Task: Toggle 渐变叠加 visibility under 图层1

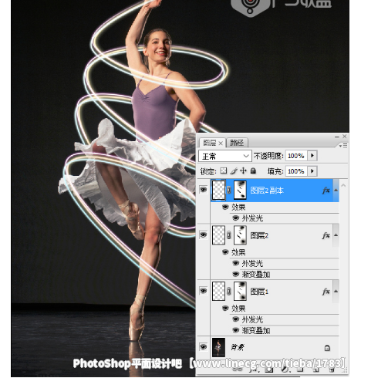Action: click(236, 330)
